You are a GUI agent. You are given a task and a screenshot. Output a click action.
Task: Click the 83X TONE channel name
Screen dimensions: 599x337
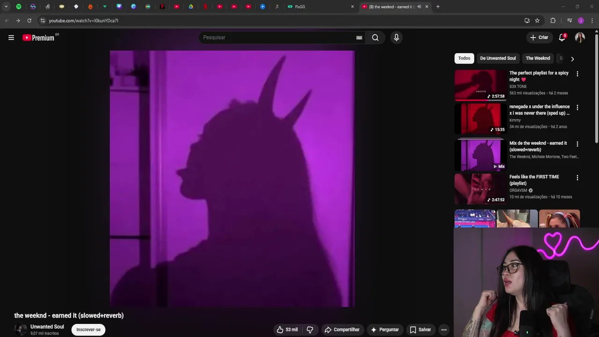pos(518,87)
